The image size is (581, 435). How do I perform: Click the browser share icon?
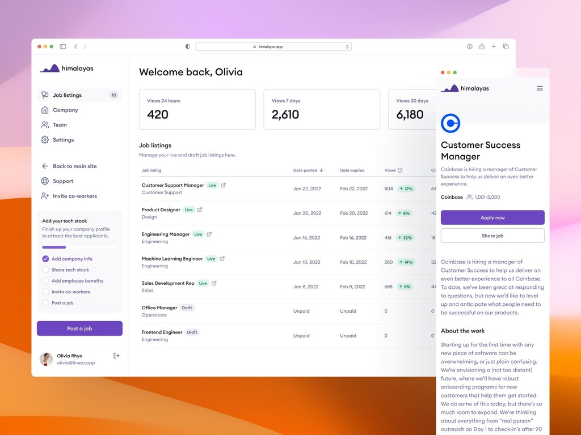click(x=482, y=46)
